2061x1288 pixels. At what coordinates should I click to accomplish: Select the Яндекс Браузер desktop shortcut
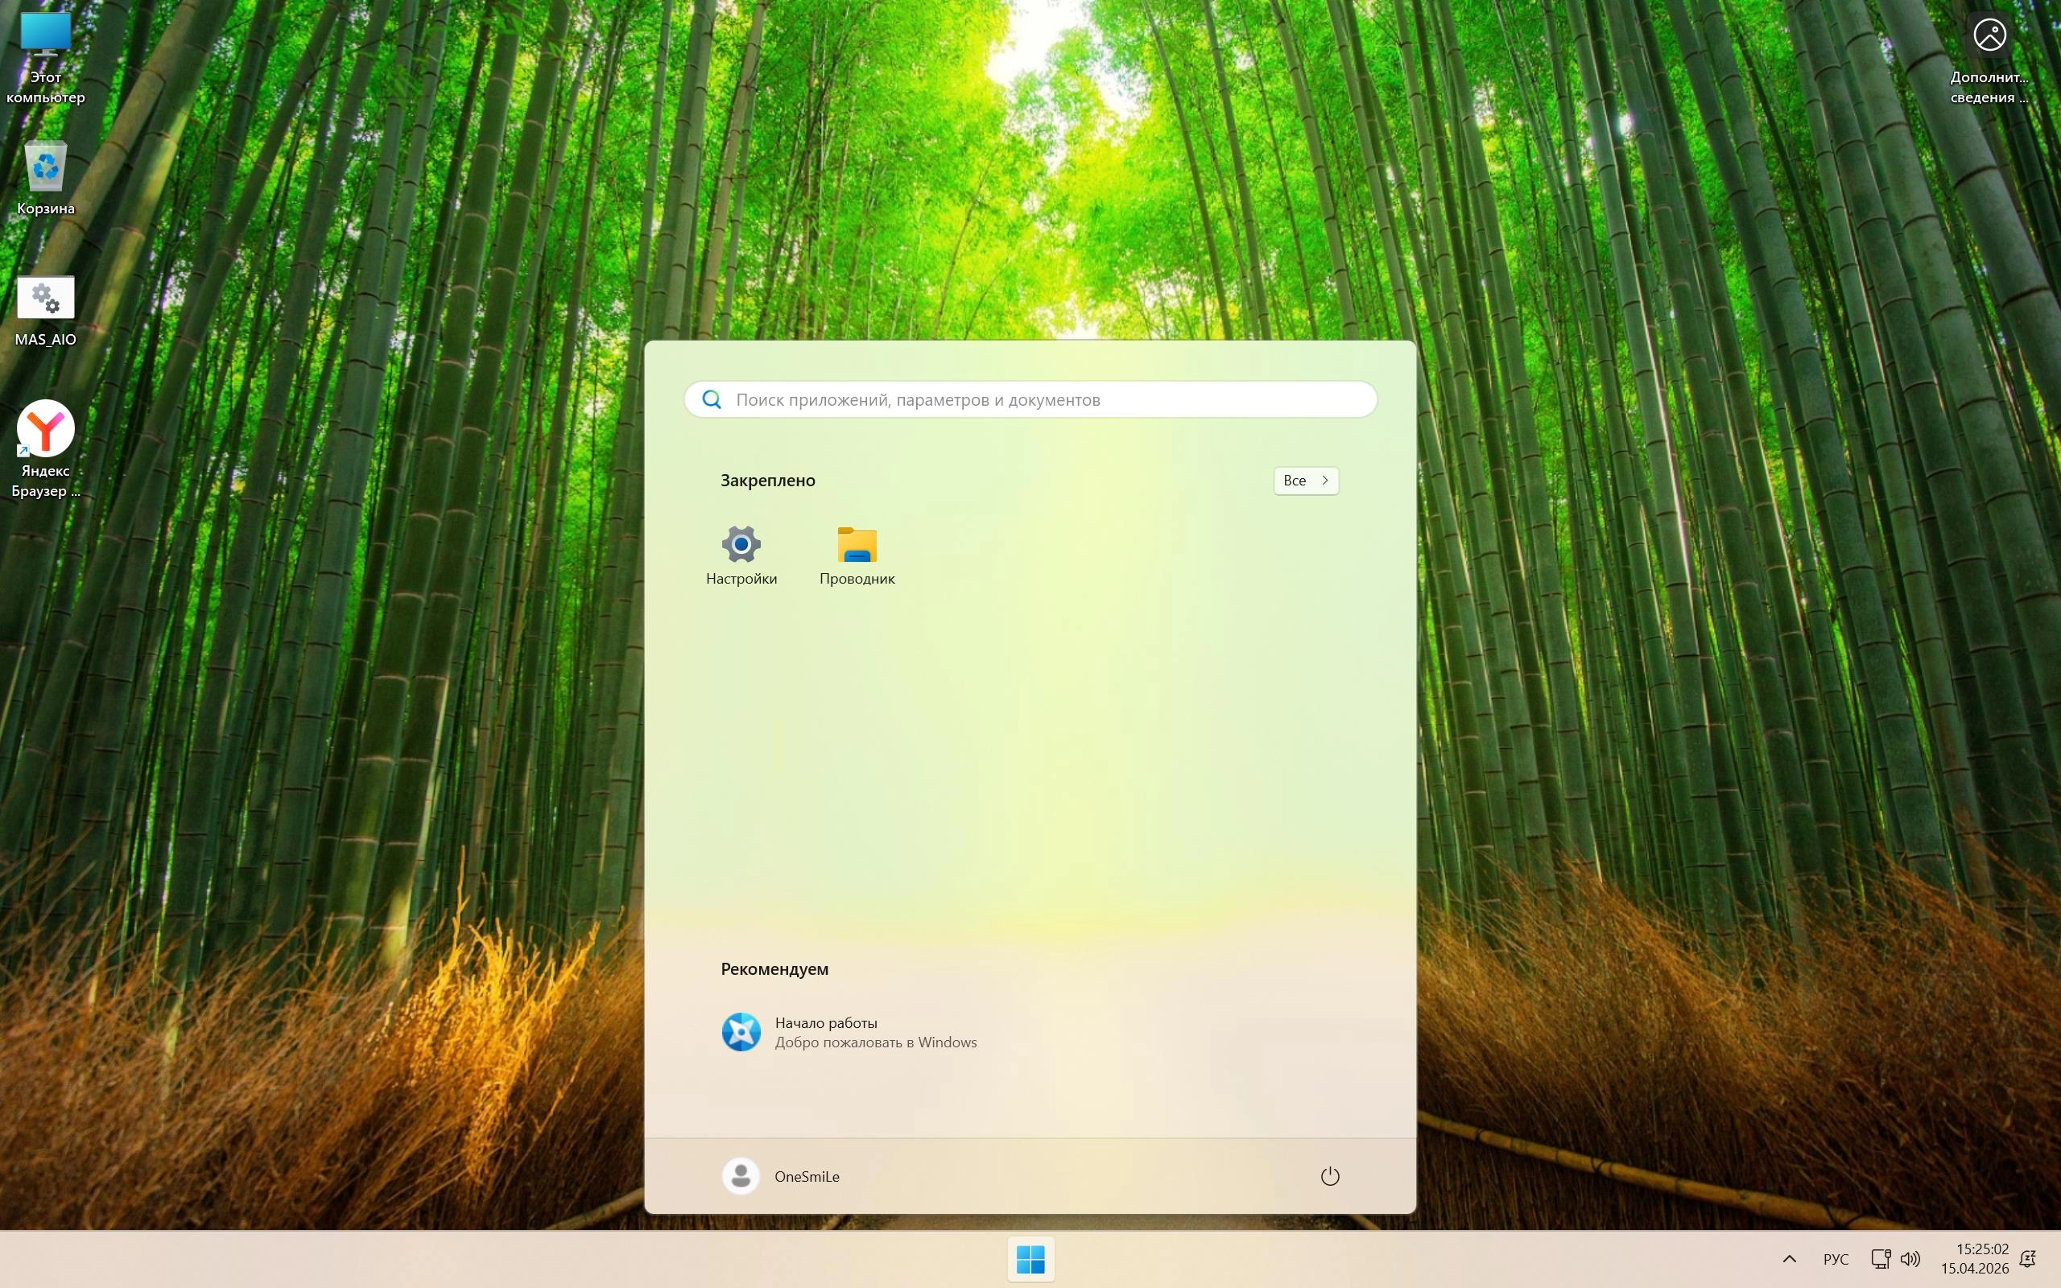(45, 448)
